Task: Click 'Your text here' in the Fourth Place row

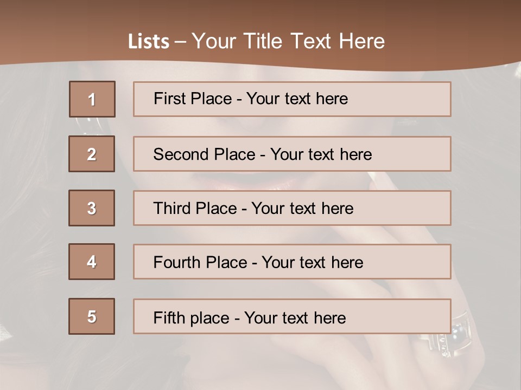Action: pyautogui.click(x=312, y=263)
